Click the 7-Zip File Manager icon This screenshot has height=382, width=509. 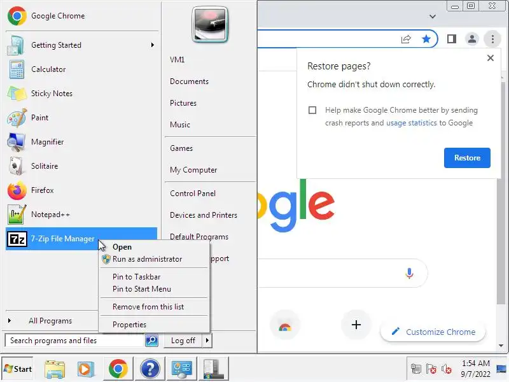pos(17,239)
